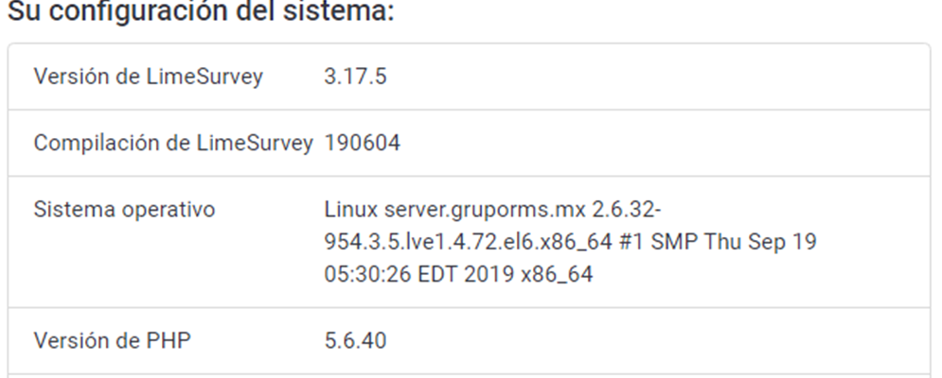
Task: Click the "Versión de LimeSurvey" label
Action: 148,77
